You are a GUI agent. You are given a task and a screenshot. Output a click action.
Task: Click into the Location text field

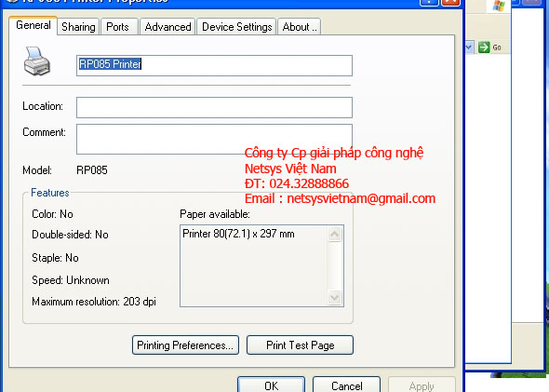(214, 108)
